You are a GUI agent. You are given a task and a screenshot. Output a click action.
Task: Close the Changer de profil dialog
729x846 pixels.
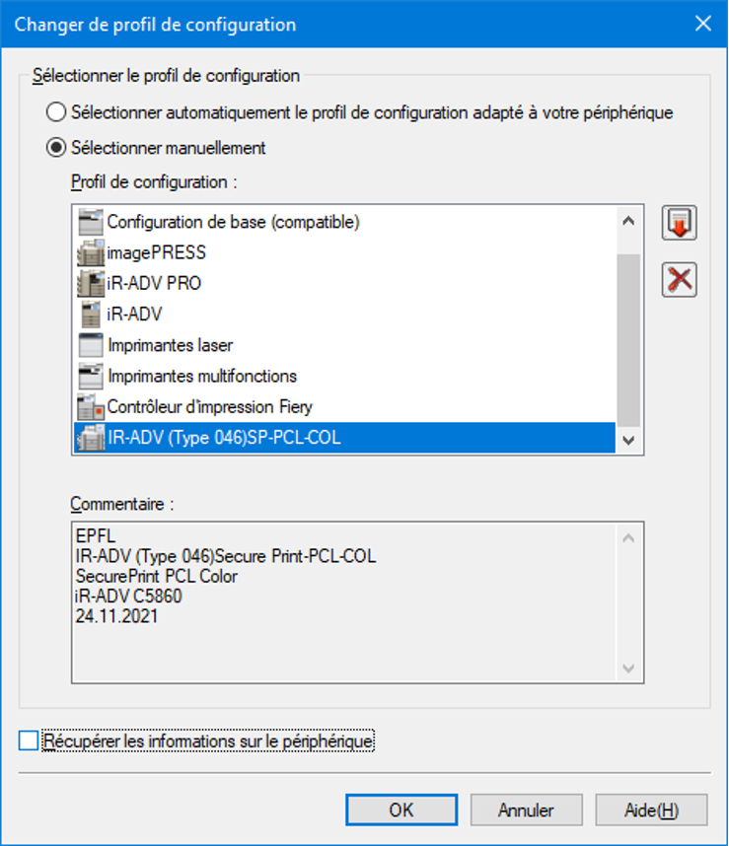point(703,25)
